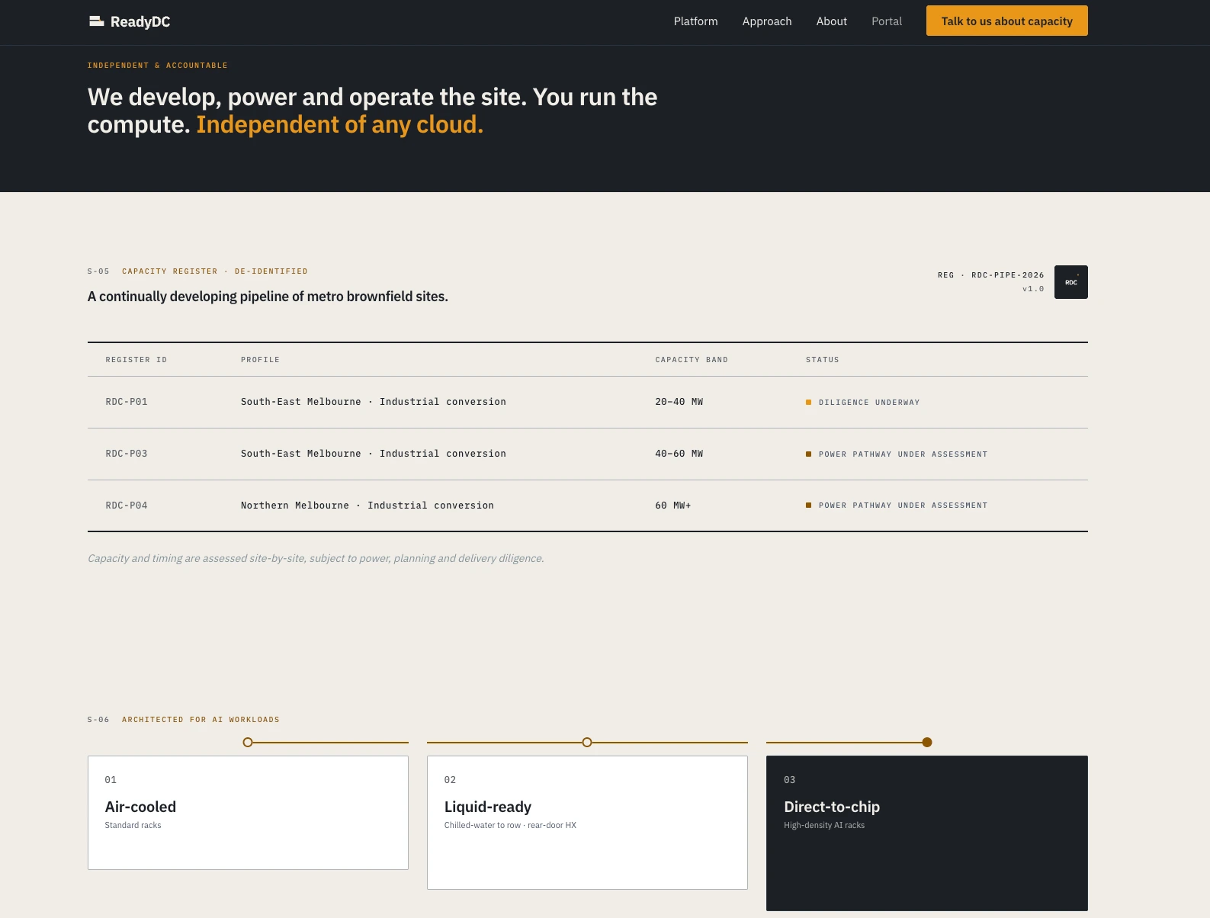
Task: Open the About nav link
Action: point(831,21)
